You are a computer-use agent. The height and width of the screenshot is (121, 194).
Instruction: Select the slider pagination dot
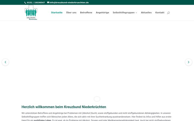pos(97,99)
